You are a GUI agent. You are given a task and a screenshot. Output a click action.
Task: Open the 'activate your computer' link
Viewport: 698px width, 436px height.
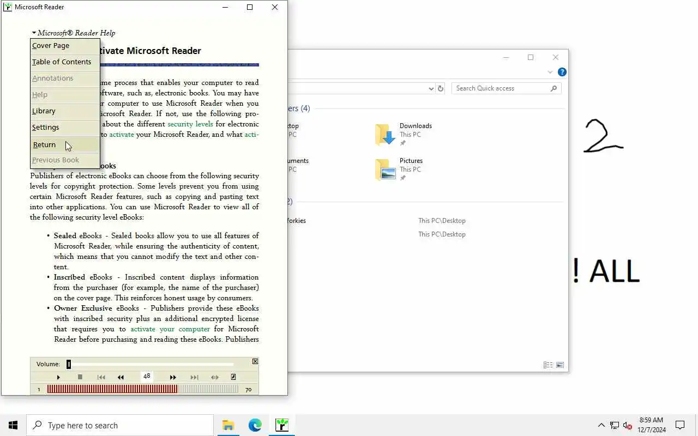[x=170, y=329]
